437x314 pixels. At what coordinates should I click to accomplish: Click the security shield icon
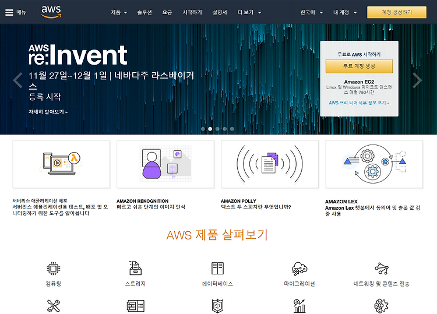pyautogui.click(x=217, y=306)
